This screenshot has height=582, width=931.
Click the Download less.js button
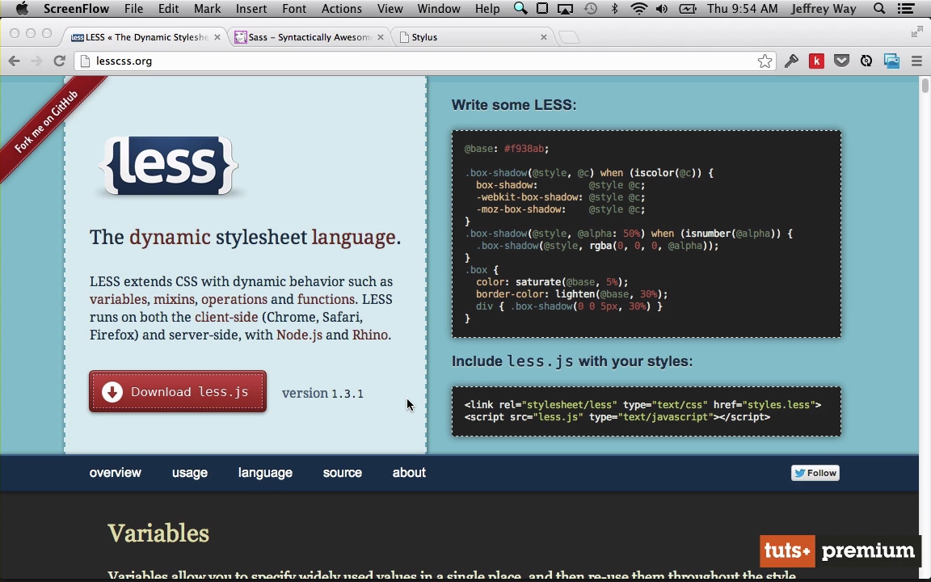(x=178, y=391)
